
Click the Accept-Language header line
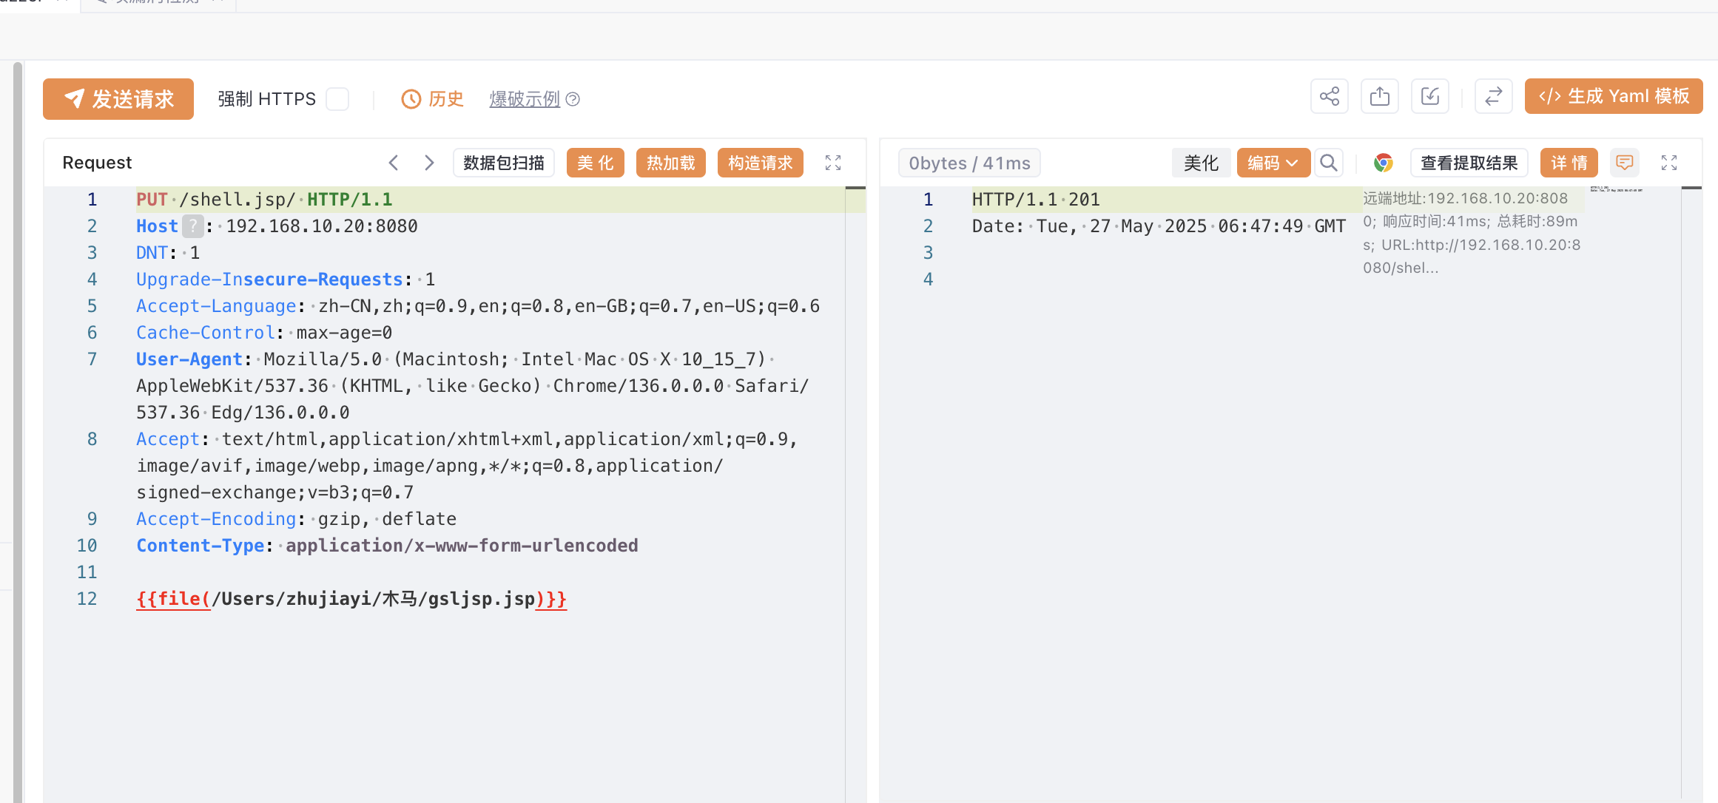[x=478, y=306]
